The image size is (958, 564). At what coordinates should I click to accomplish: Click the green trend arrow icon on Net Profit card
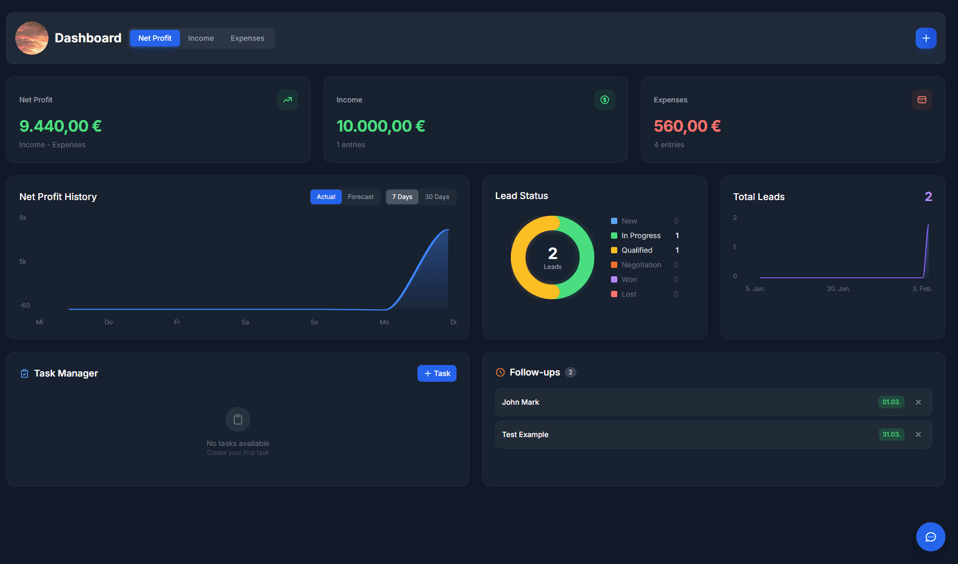288,100
